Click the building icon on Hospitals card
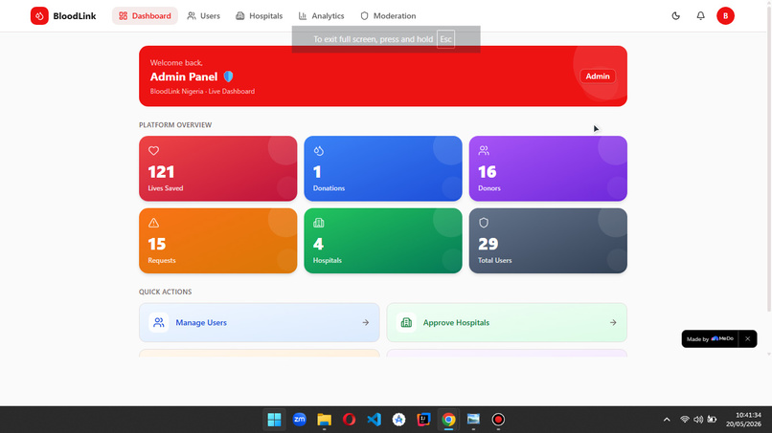 pyautogui.click(x=319, y=223)
